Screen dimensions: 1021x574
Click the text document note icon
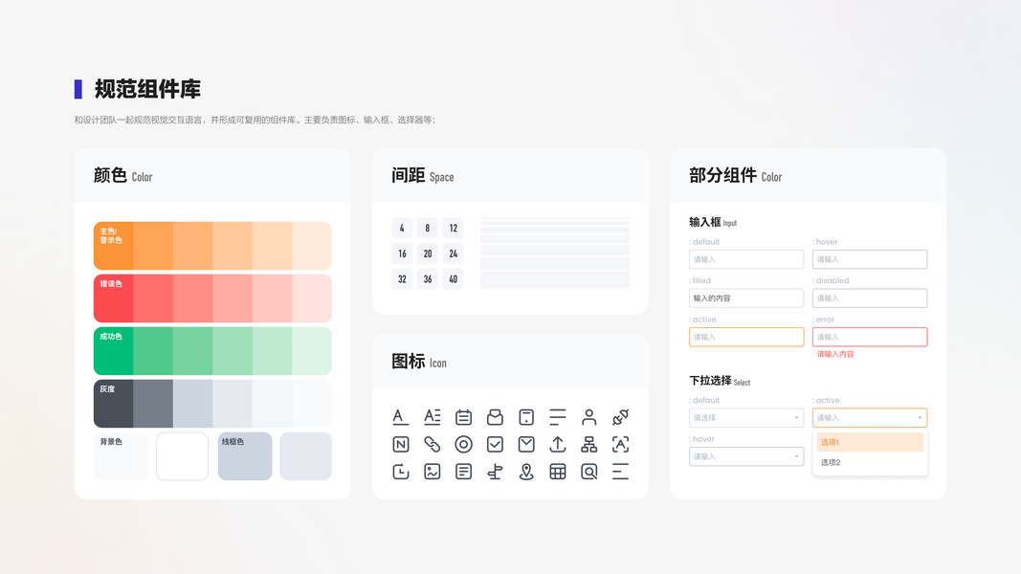463,472
